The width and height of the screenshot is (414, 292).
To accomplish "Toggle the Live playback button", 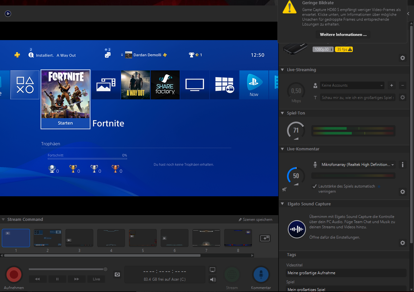I will point(96,279).
